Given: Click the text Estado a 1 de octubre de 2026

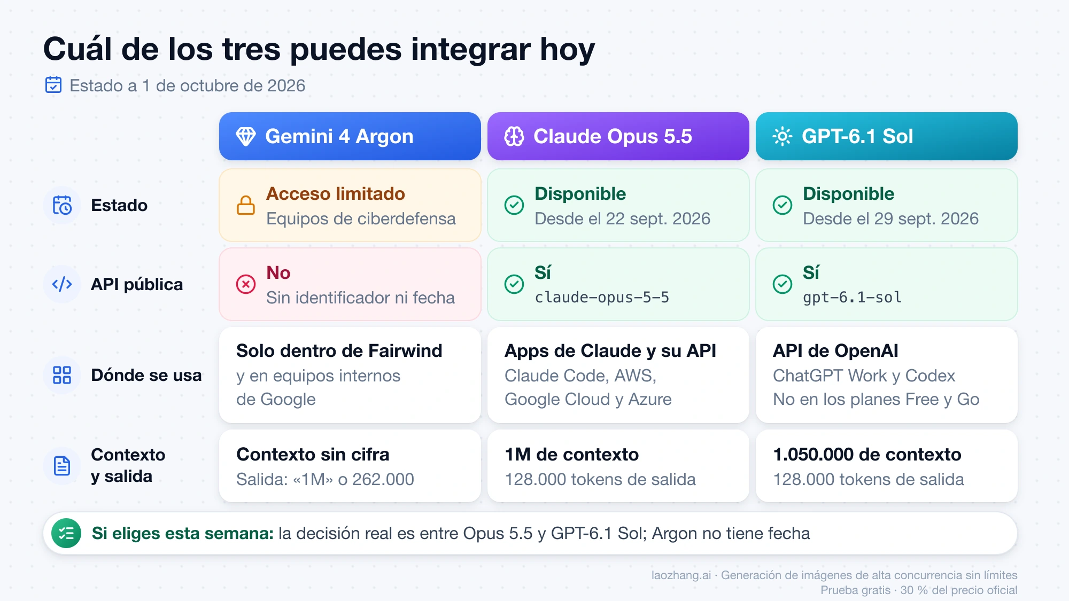Looking at the screenshot, I should point(188,85).
